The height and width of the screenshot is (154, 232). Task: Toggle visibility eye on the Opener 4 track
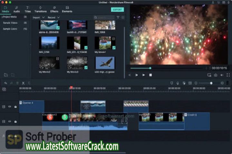[10, 107]
